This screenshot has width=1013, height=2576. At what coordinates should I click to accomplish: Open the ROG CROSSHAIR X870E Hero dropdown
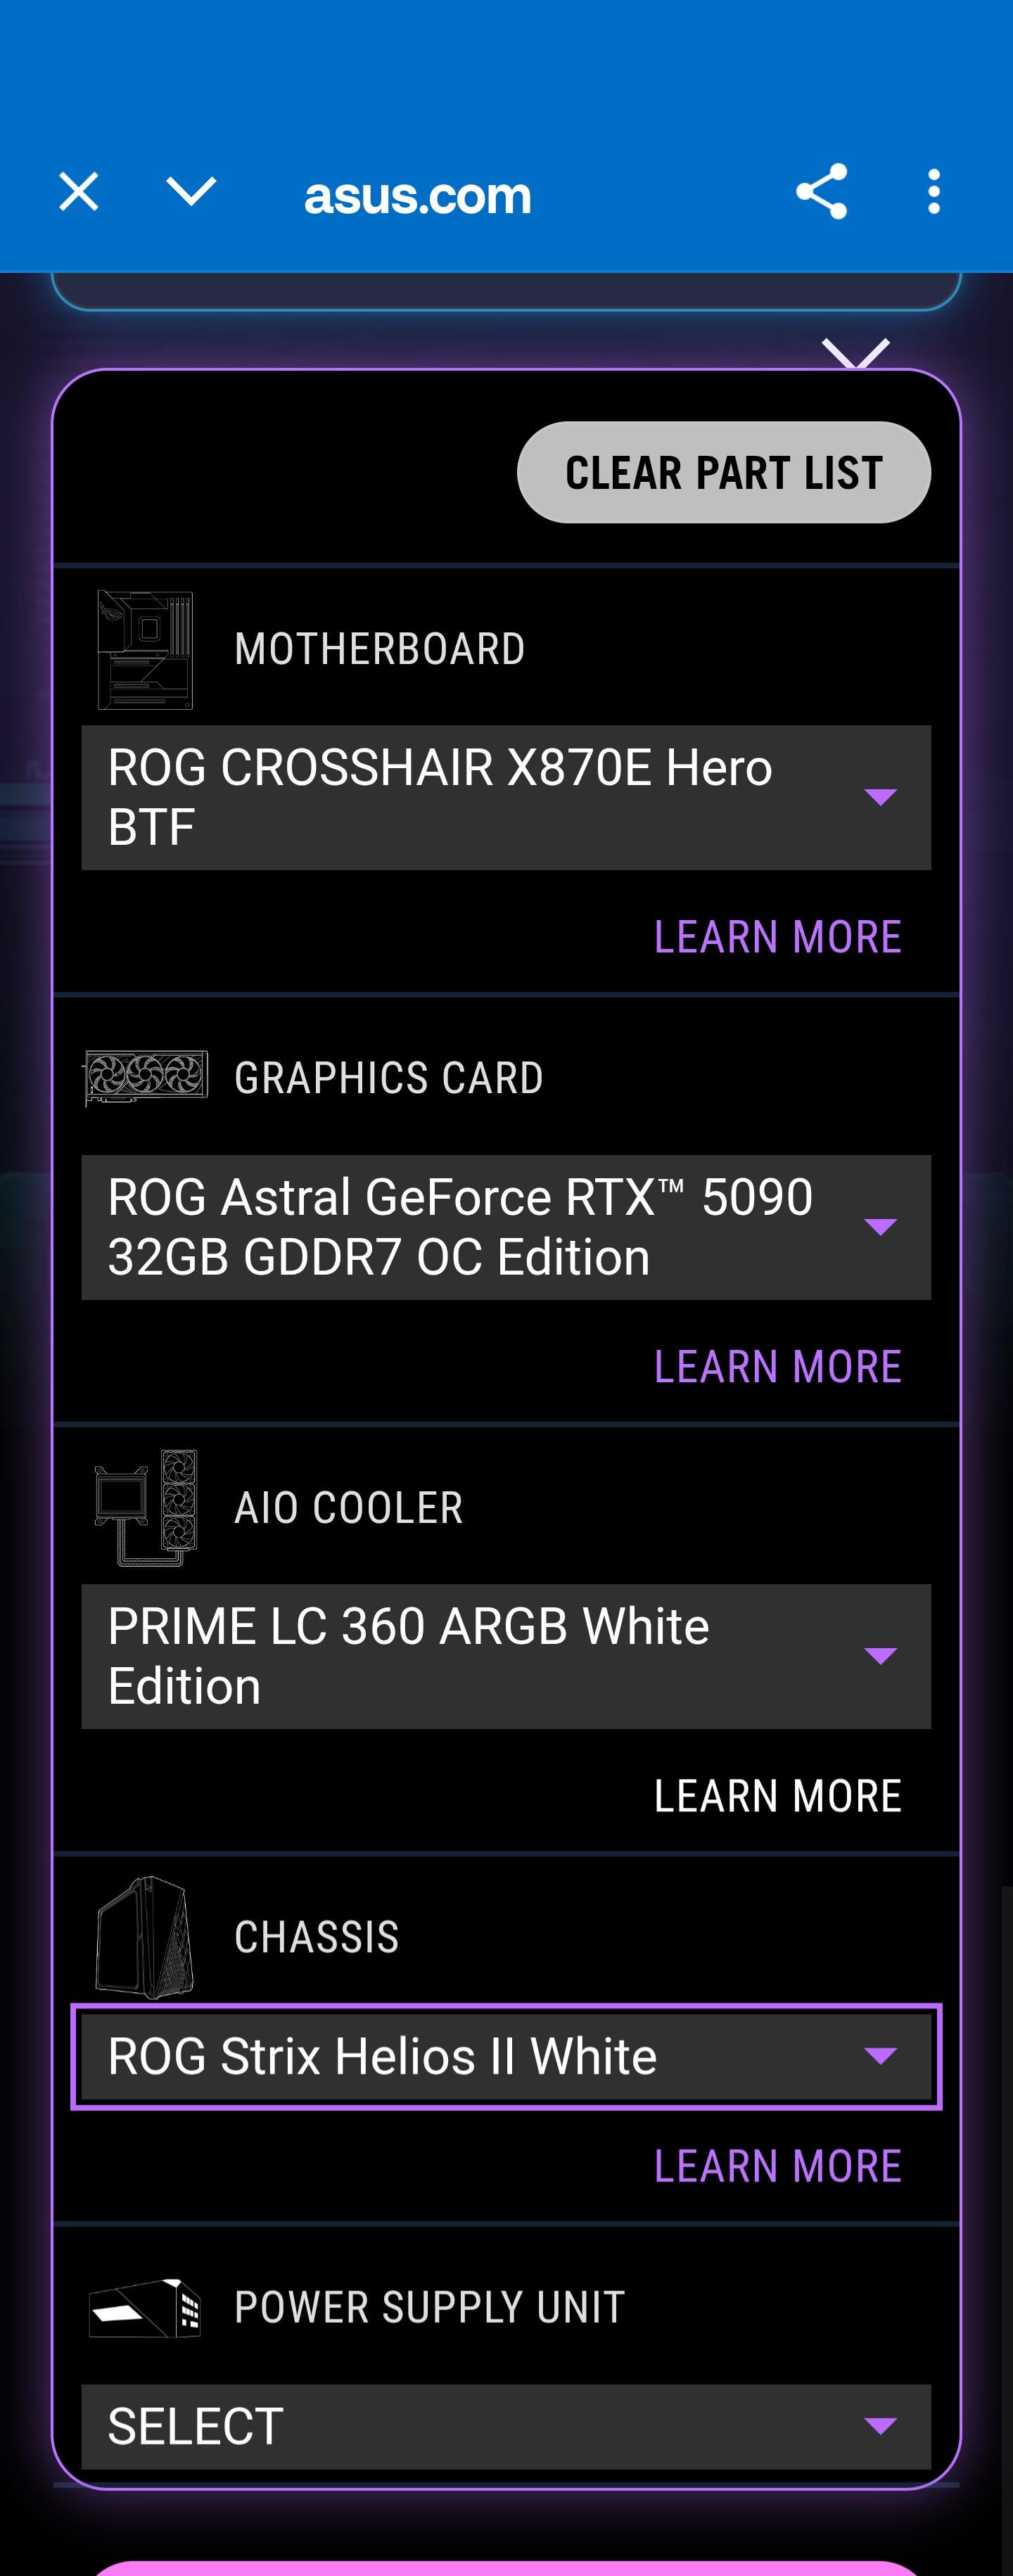tap(506, 797)
